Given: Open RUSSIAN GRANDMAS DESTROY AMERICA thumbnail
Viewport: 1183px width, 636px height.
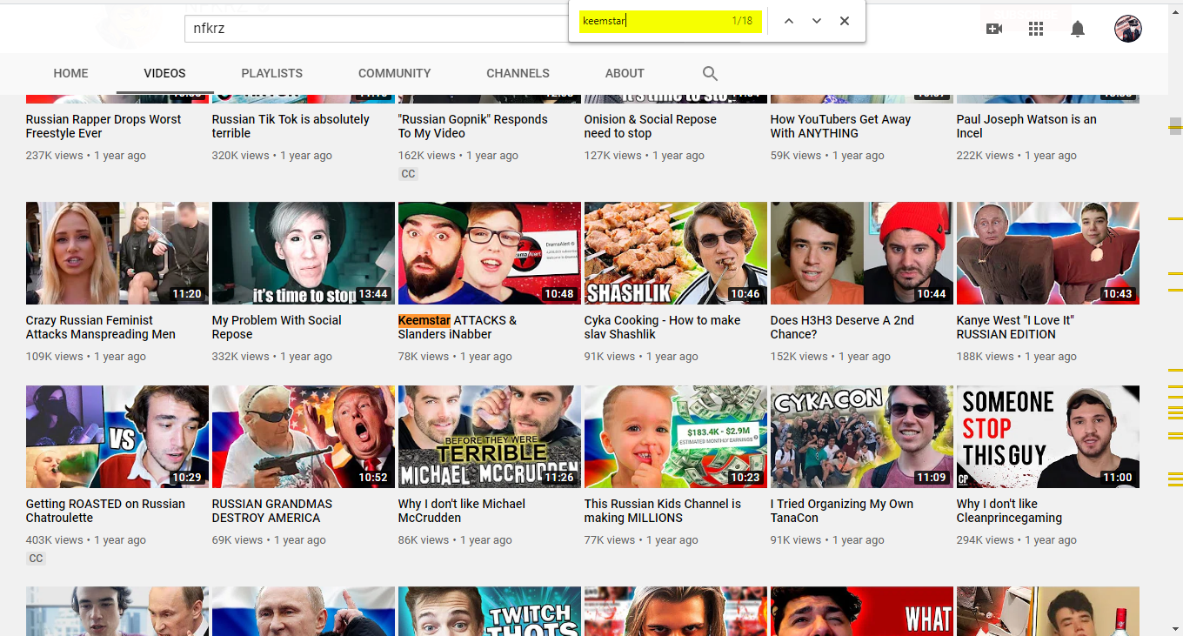Looking at the screenshot, I should click(304, 437).
